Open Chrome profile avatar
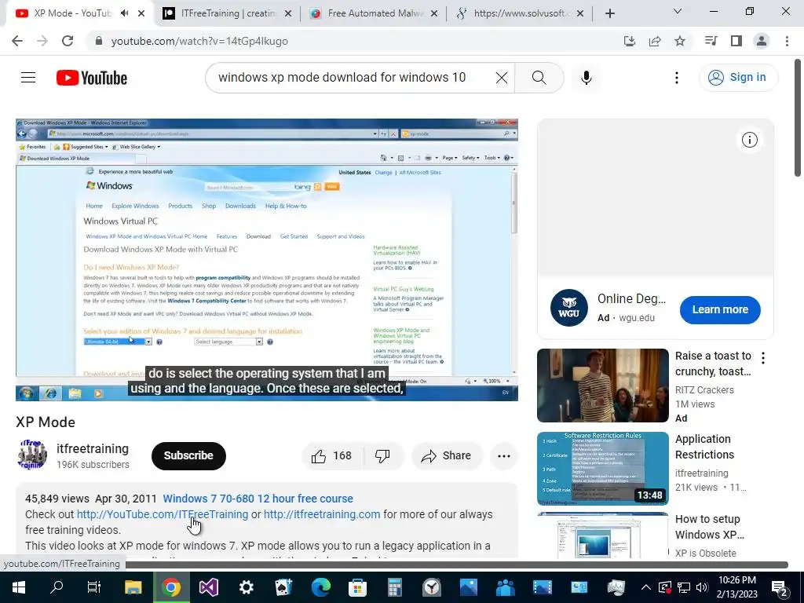Image resolution: width=804 pixels, height=603 pixels. click(762, 41)
